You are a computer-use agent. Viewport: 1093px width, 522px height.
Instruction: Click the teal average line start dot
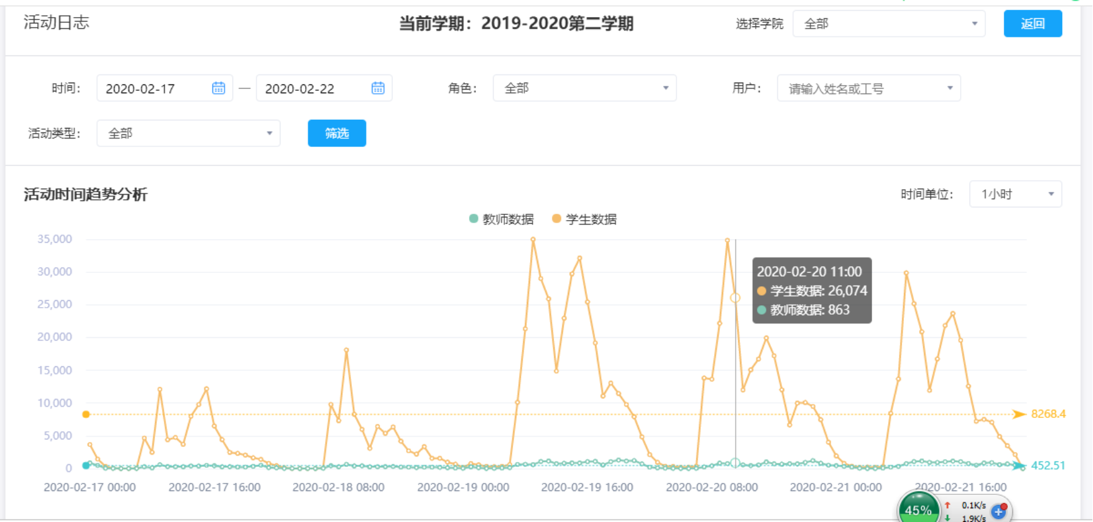pos(86,466)
